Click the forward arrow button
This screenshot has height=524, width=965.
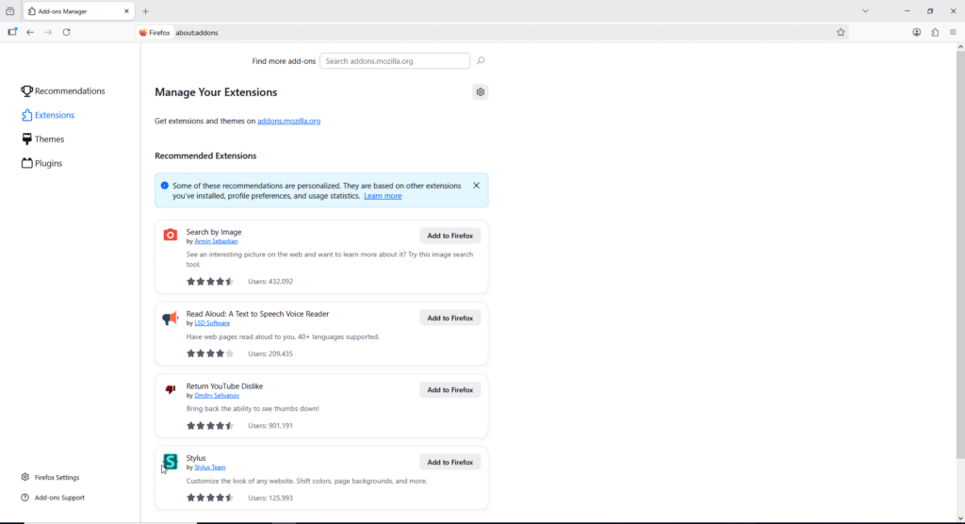point(48,32)
